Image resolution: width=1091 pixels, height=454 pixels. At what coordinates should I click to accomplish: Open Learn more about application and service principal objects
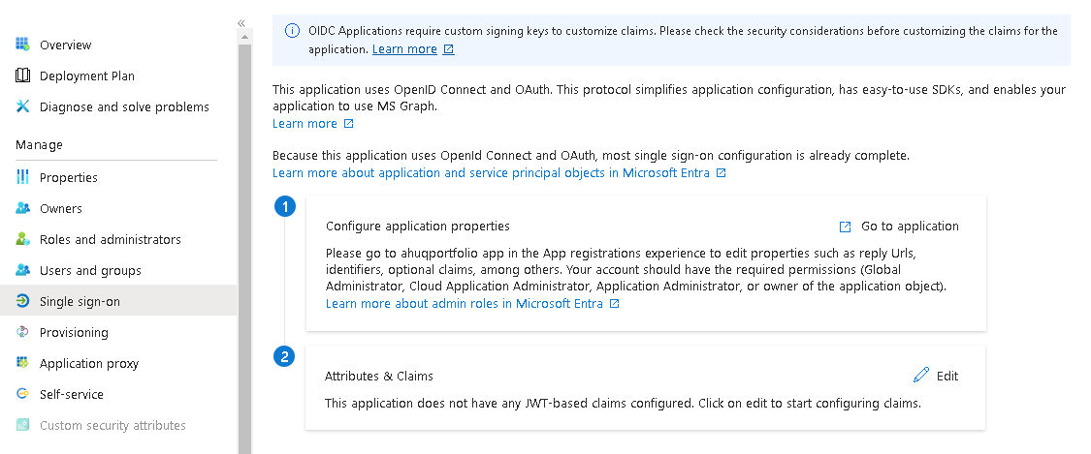pyautogui.click(x=492, y=173)
